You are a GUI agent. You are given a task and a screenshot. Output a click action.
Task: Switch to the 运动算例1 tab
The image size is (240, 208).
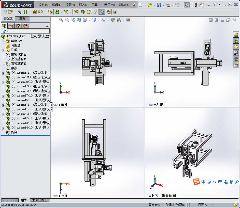39,200
